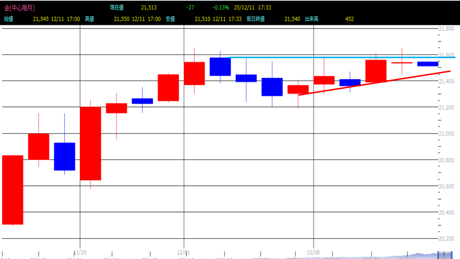Click the 出来高 volume label
Viewport: 460px width, 259px height.
coord(311,19)
